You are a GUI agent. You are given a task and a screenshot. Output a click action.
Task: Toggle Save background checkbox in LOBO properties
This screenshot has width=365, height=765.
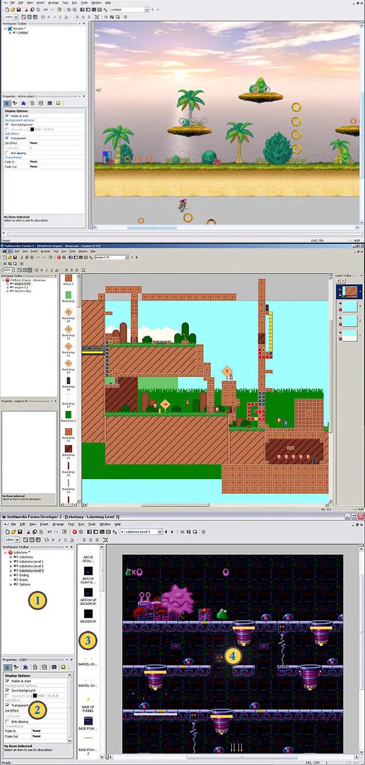7,690
